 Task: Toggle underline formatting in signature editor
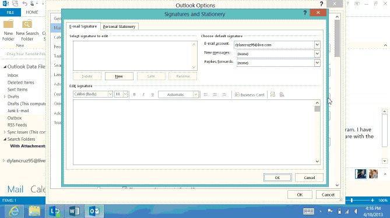click(x=153, y=95)
